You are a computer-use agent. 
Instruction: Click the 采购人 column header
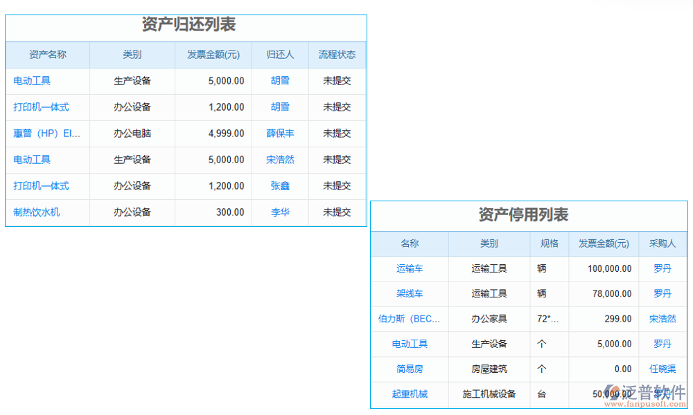coord(663,243)
